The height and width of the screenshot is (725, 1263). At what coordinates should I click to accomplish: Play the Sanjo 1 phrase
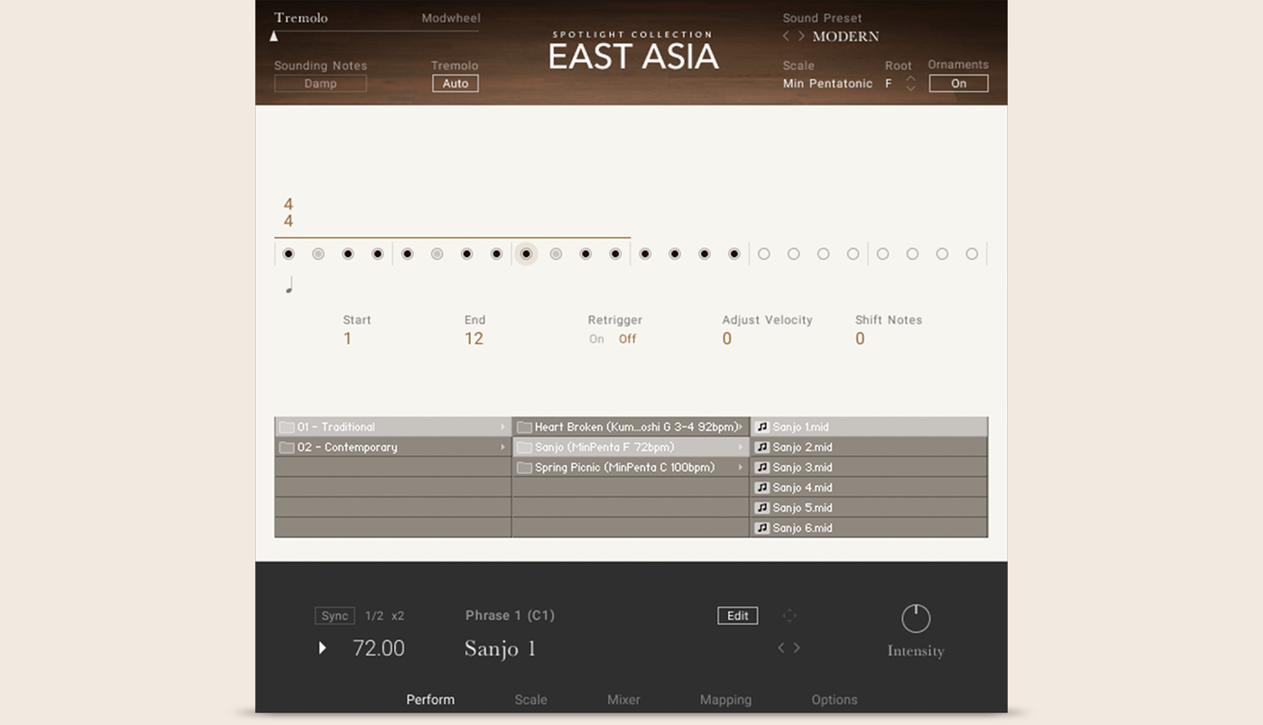[322, 647]
